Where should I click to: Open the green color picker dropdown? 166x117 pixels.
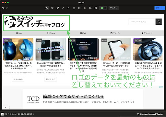tap(103, 8)
